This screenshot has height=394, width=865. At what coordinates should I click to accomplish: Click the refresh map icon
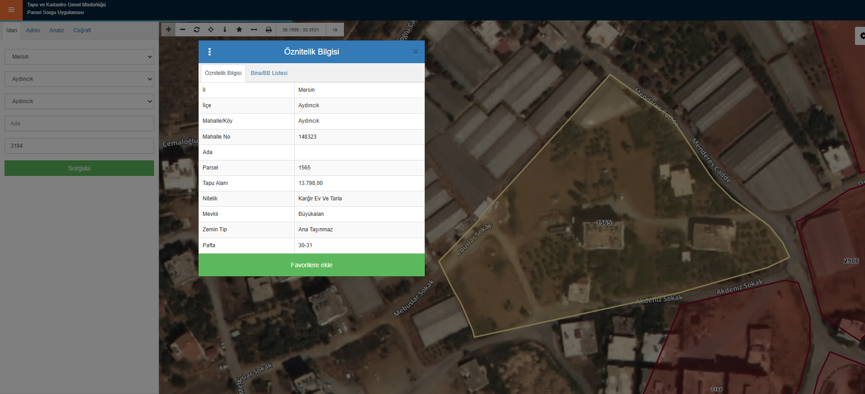197,30
